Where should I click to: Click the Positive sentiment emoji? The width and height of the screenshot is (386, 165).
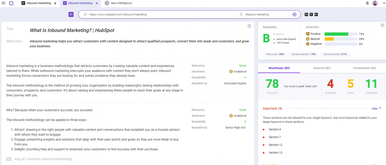click(308, 34)
